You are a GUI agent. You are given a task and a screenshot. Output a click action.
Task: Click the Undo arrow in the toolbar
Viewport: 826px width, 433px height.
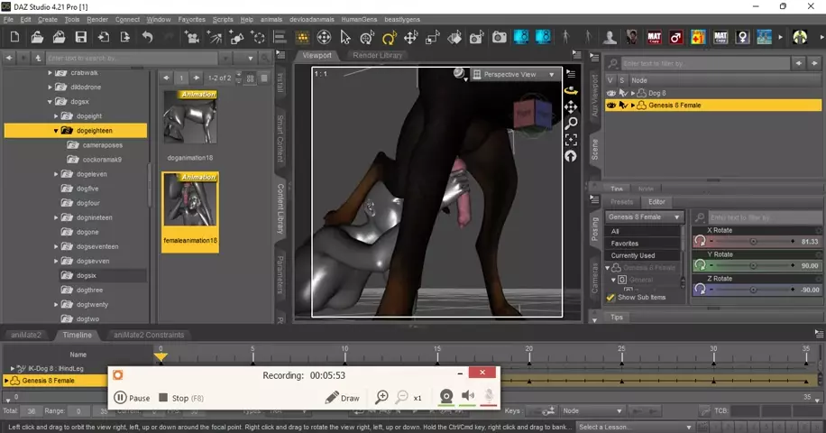pos(147,37)
